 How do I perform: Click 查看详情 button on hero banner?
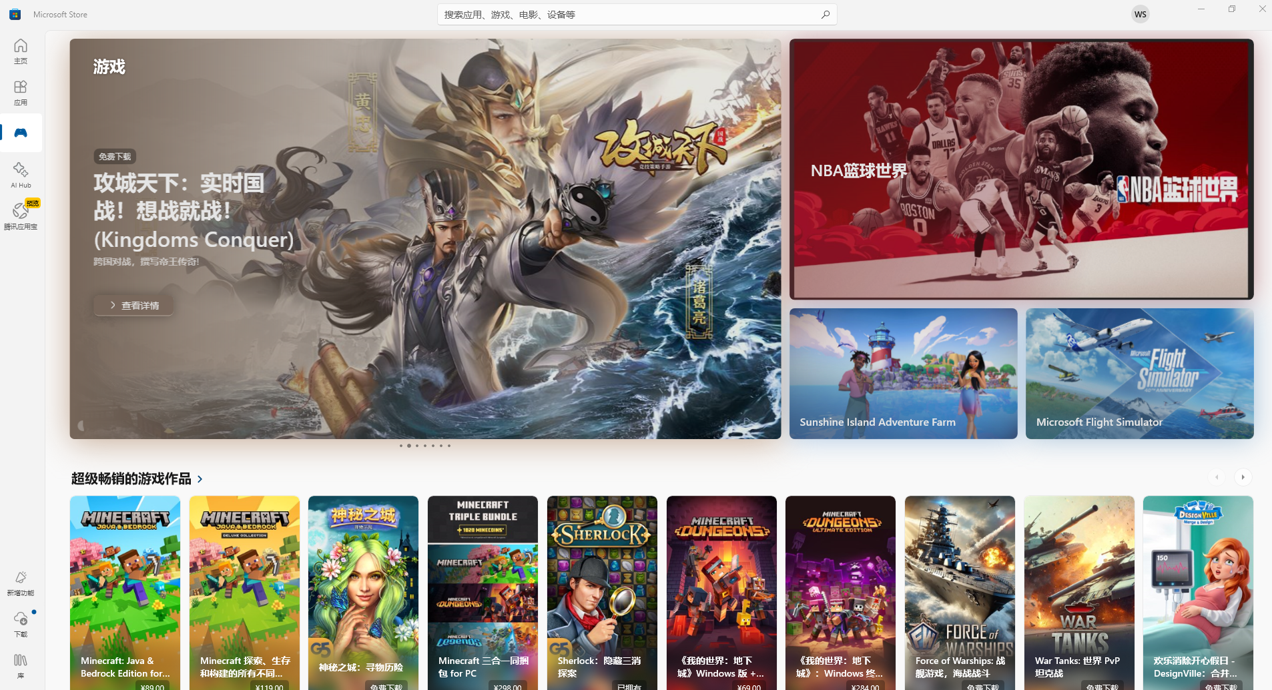(133, 305)
